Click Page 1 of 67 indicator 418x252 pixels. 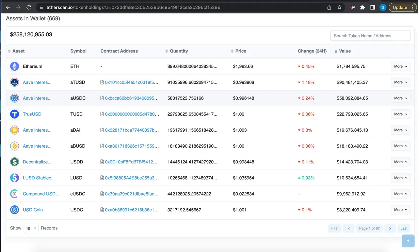coord(369,229)
